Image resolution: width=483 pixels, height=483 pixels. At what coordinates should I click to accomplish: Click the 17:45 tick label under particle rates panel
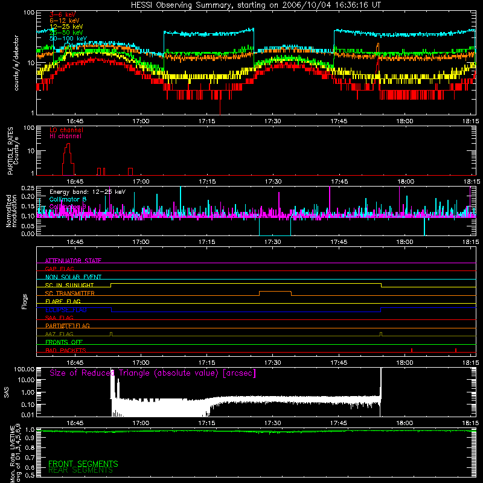[x=339, y=182]
